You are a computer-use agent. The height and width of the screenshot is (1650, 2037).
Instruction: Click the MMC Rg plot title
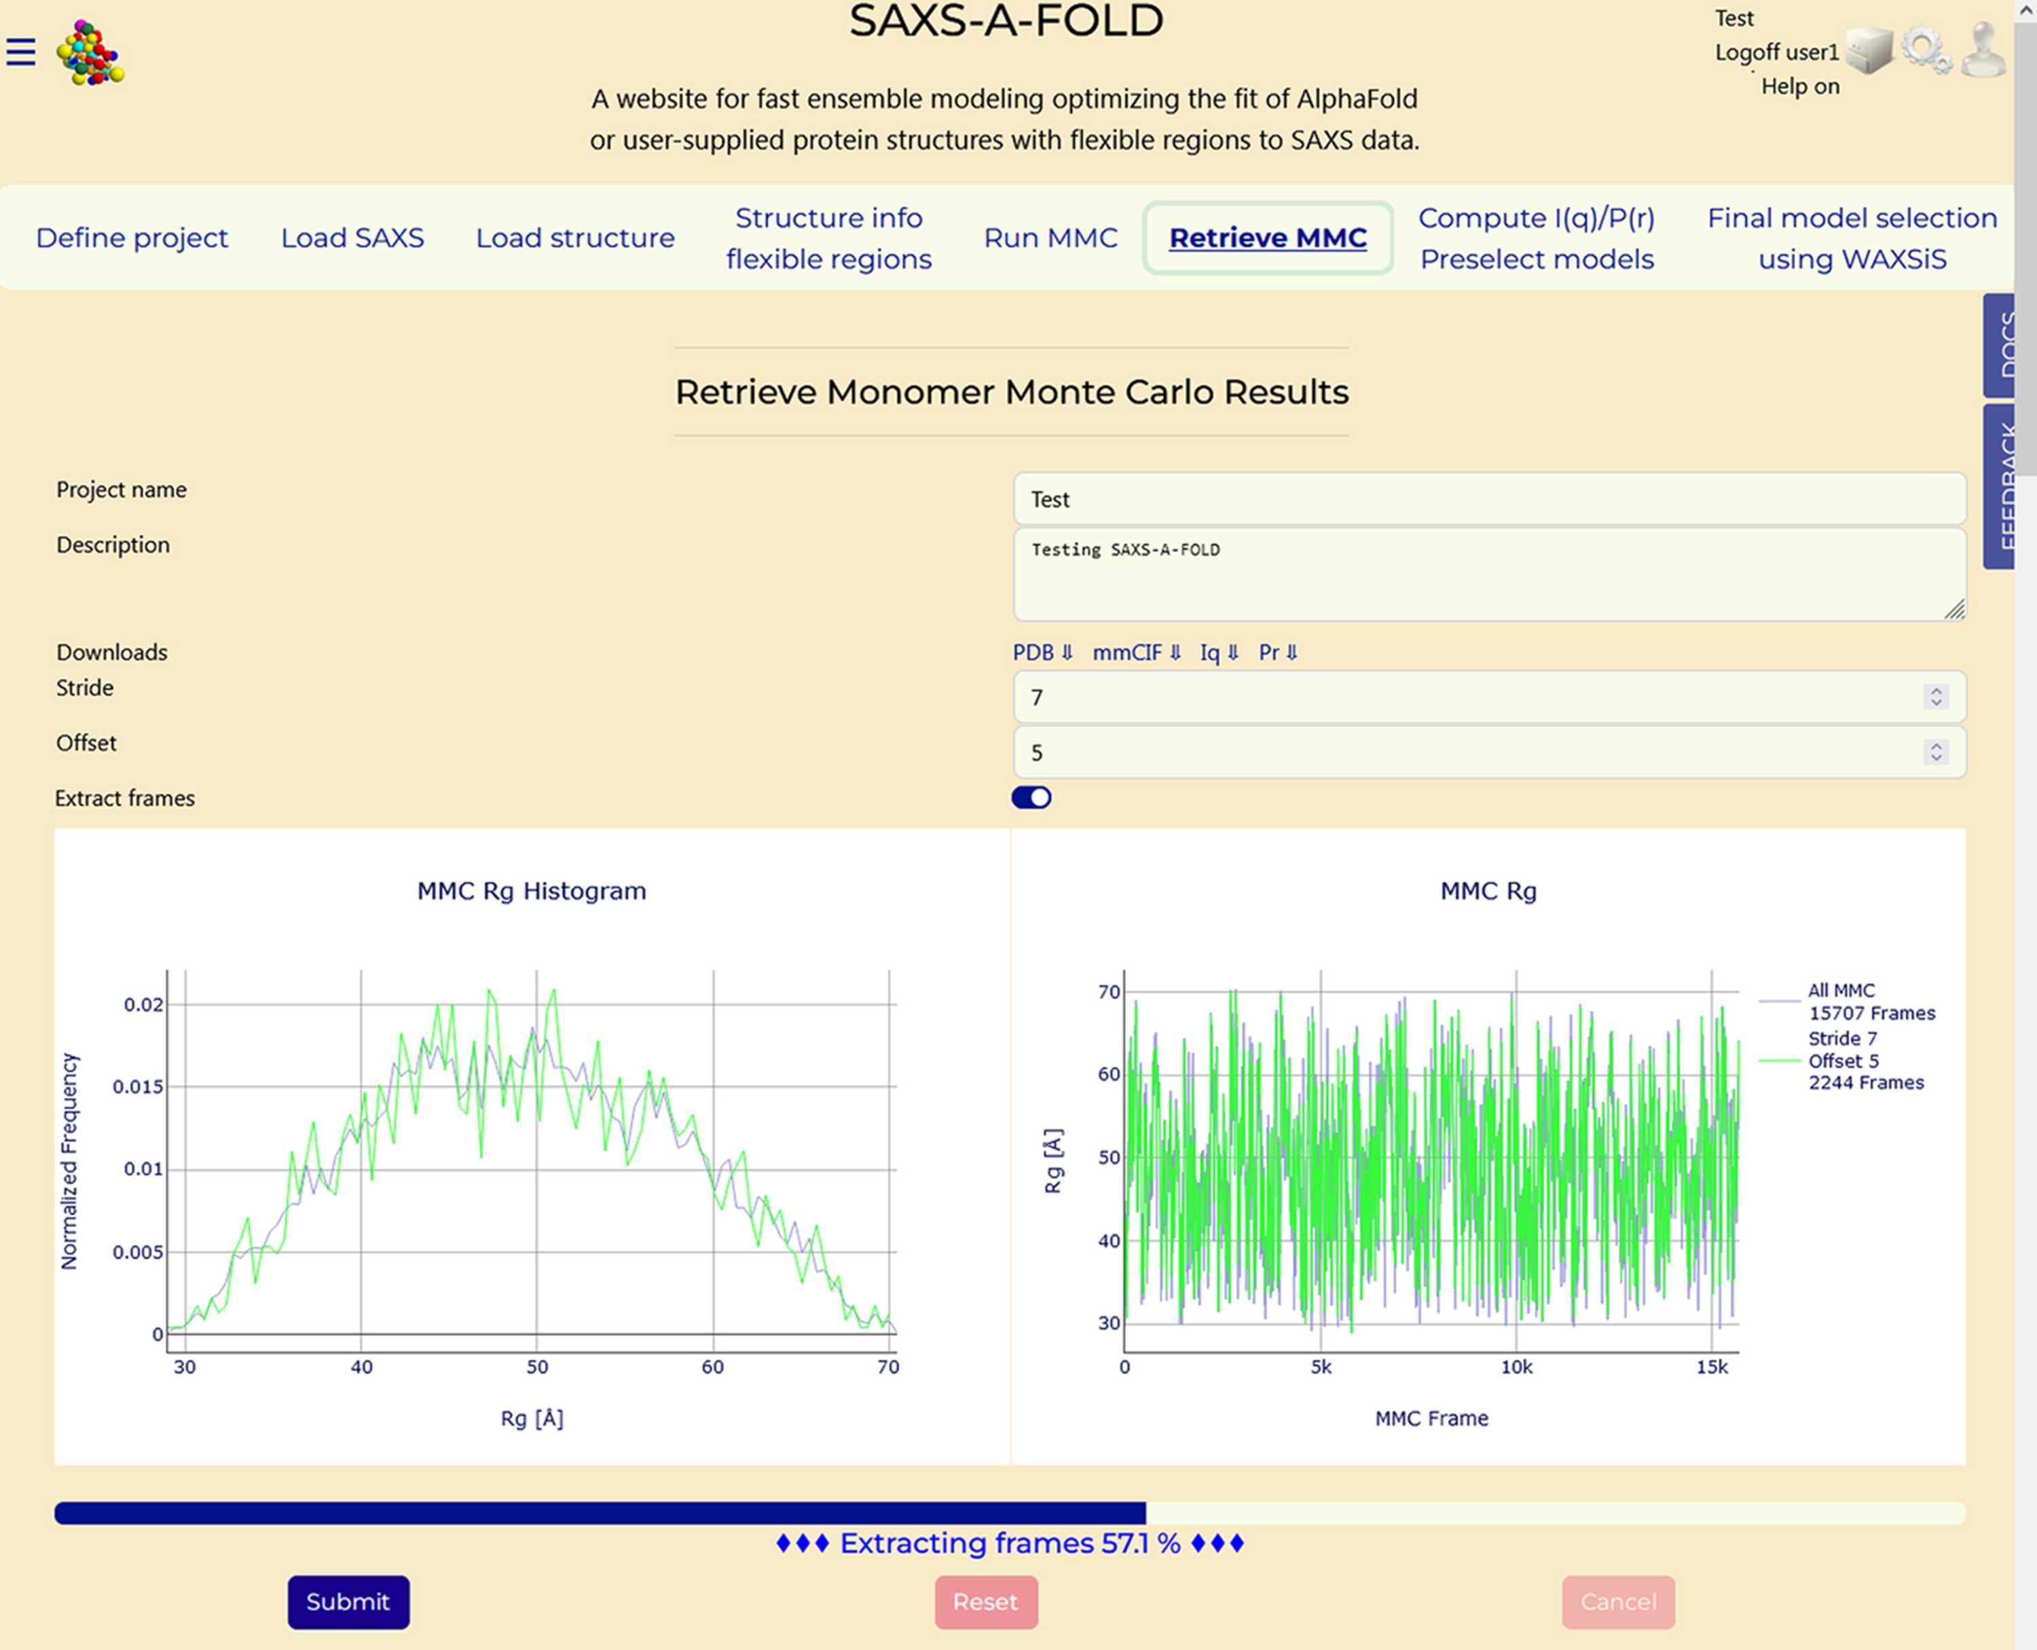click(1488, 891)
